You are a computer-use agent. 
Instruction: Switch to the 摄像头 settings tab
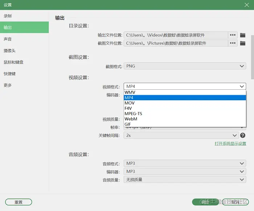[24, 50]
